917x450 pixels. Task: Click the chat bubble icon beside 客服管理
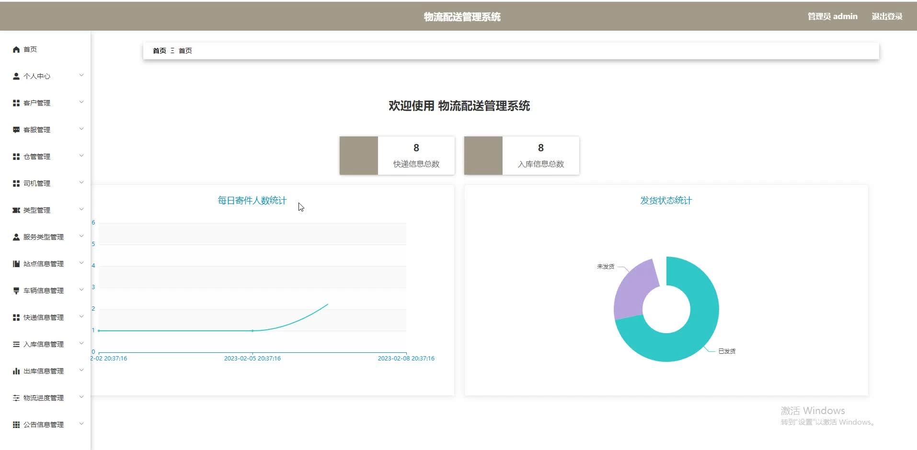(16, 130)
